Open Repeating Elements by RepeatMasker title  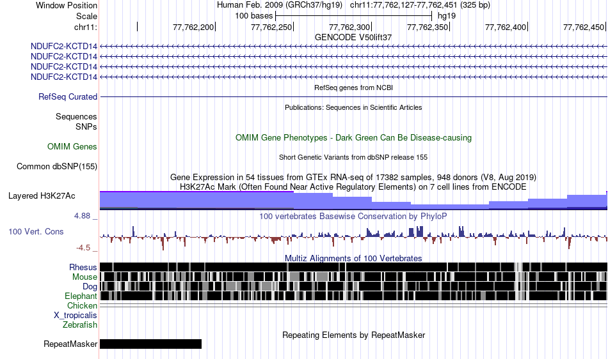coord(353,335)
